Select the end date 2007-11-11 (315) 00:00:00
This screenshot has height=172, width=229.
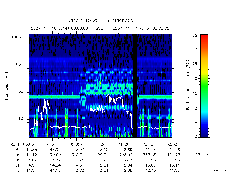(141, 28)
